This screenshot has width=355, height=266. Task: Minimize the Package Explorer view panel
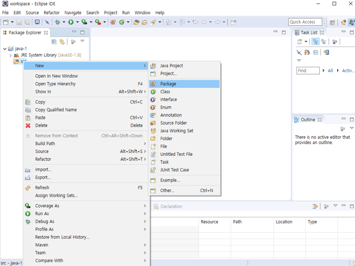pos(74,32)
